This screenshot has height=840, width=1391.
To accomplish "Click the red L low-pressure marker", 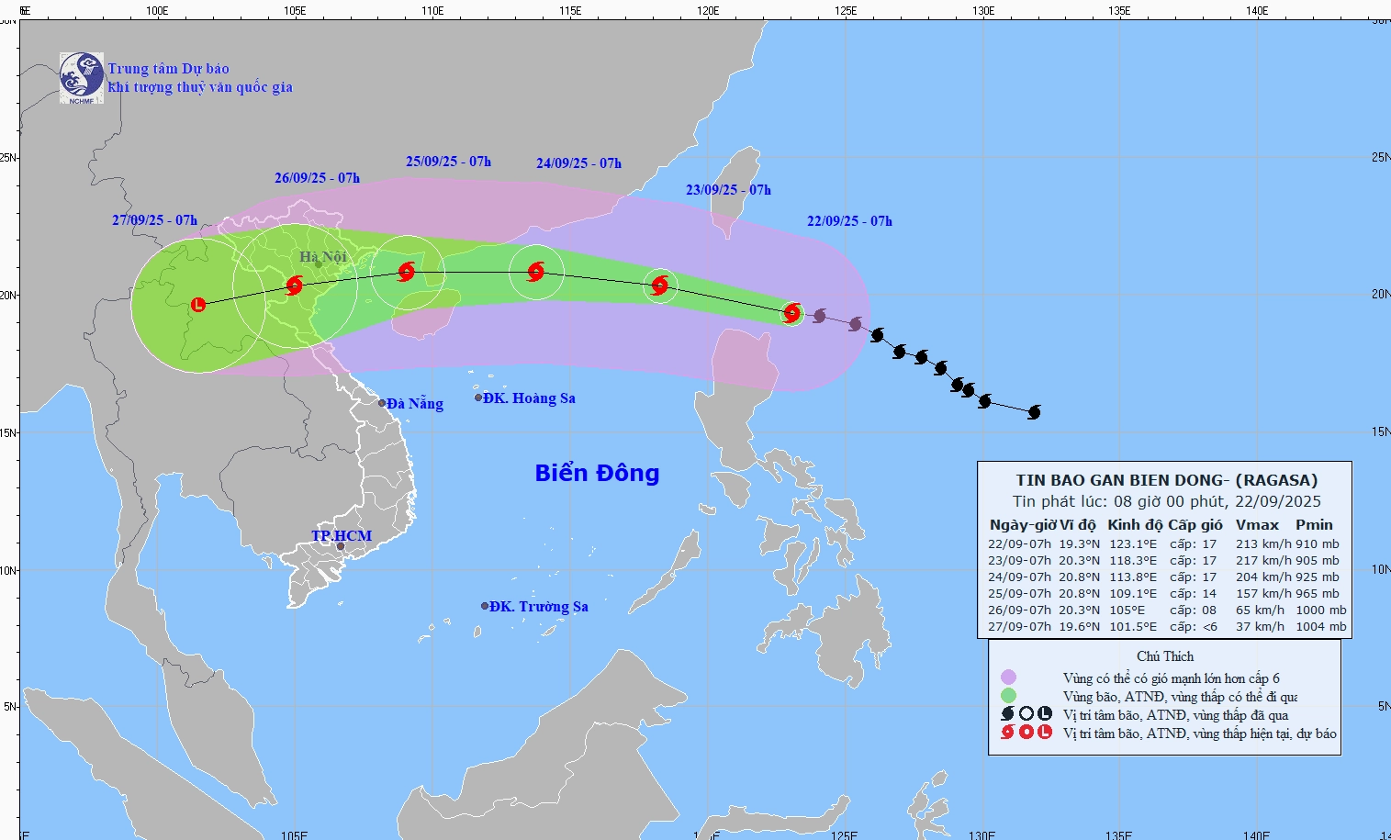I will click(x=198, y=305).
